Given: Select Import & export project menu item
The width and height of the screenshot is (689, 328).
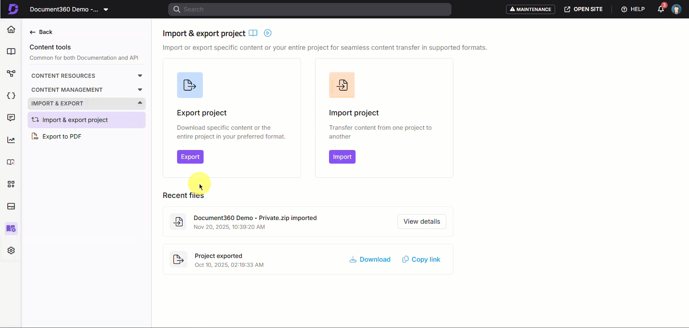Looking at the screenshot, I should pos(75,120).
